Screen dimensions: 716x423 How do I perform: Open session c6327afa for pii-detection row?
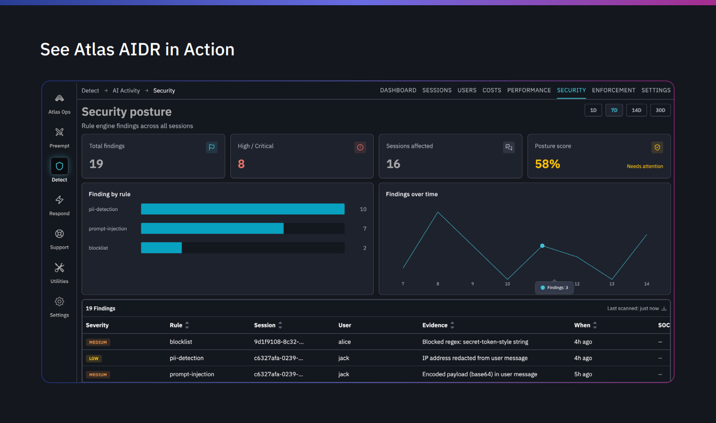click(278, 358)
